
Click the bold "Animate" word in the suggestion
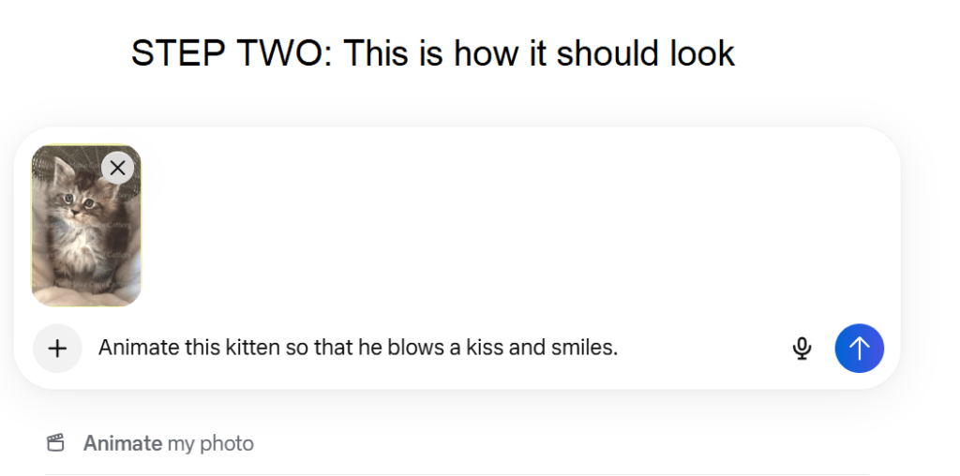[123, 443]
